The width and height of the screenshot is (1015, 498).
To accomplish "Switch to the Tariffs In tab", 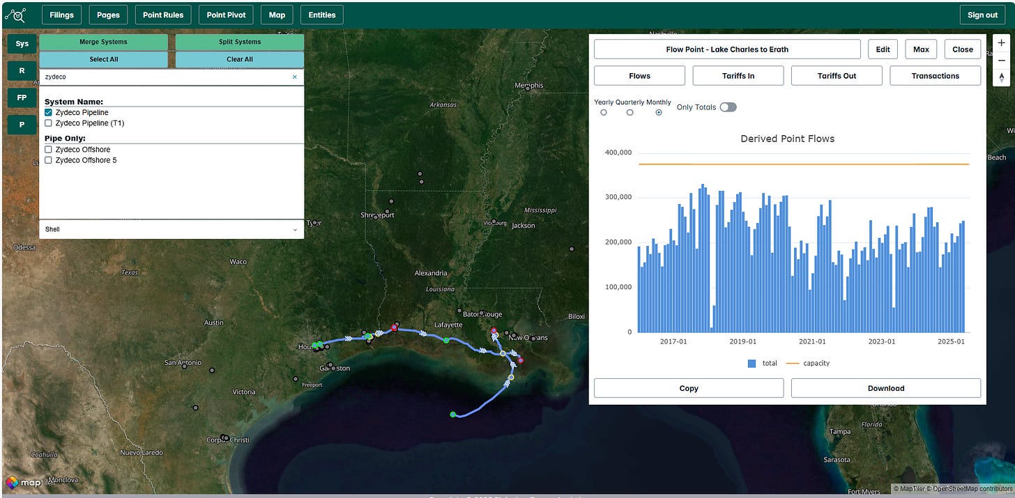I will click(738, 76).
